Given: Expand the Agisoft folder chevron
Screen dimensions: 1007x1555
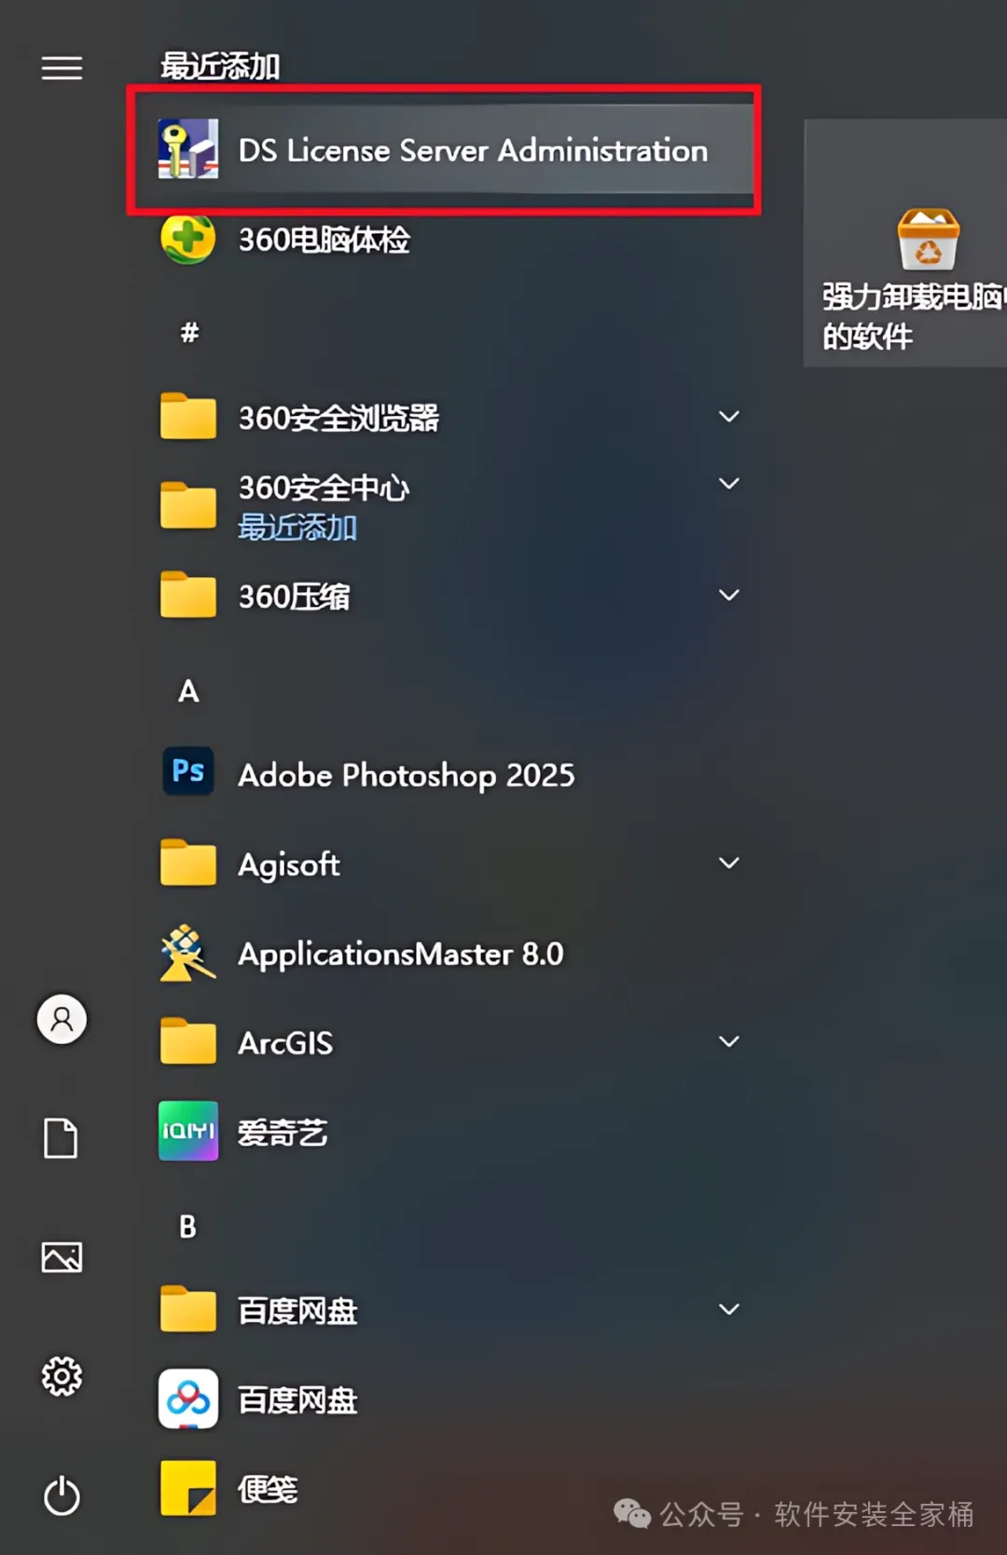Looking at the screenshot, I should coord(729,863).
